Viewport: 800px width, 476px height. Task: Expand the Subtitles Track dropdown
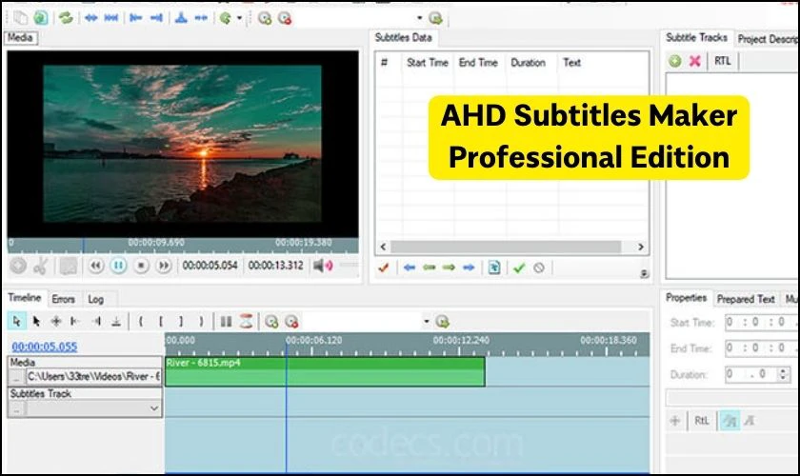tap(153, 408)
